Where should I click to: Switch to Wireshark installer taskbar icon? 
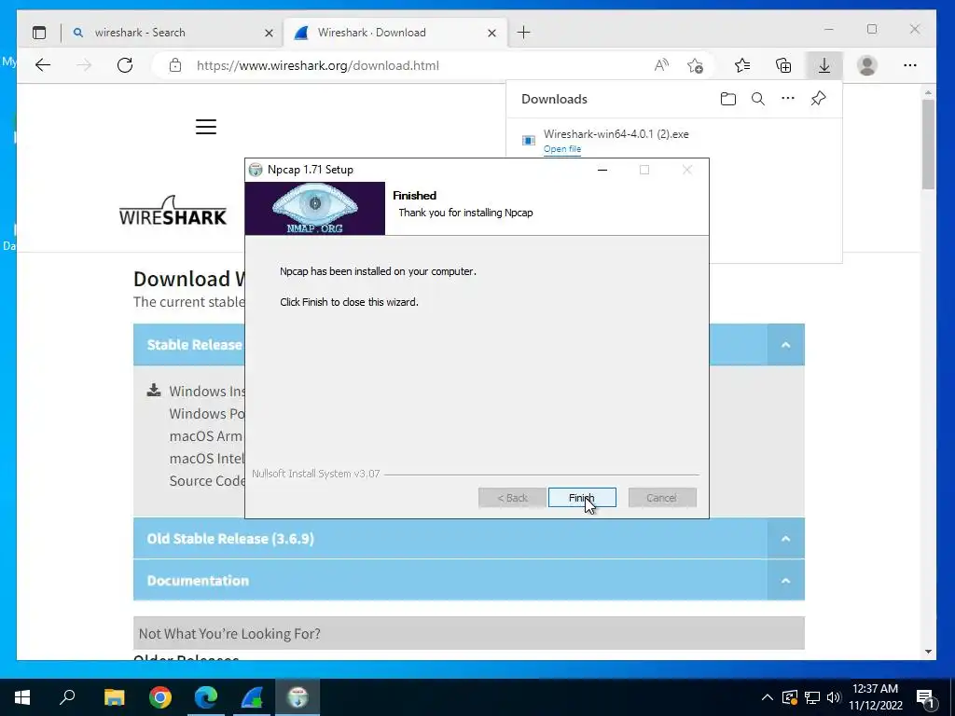pos(252,697)
